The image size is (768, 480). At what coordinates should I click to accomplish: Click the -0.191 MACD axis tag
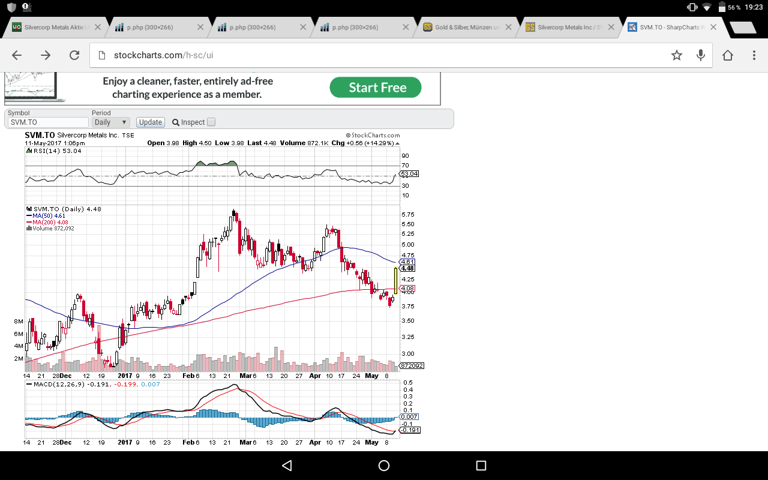pyautogui.click(x=410, y=430)
